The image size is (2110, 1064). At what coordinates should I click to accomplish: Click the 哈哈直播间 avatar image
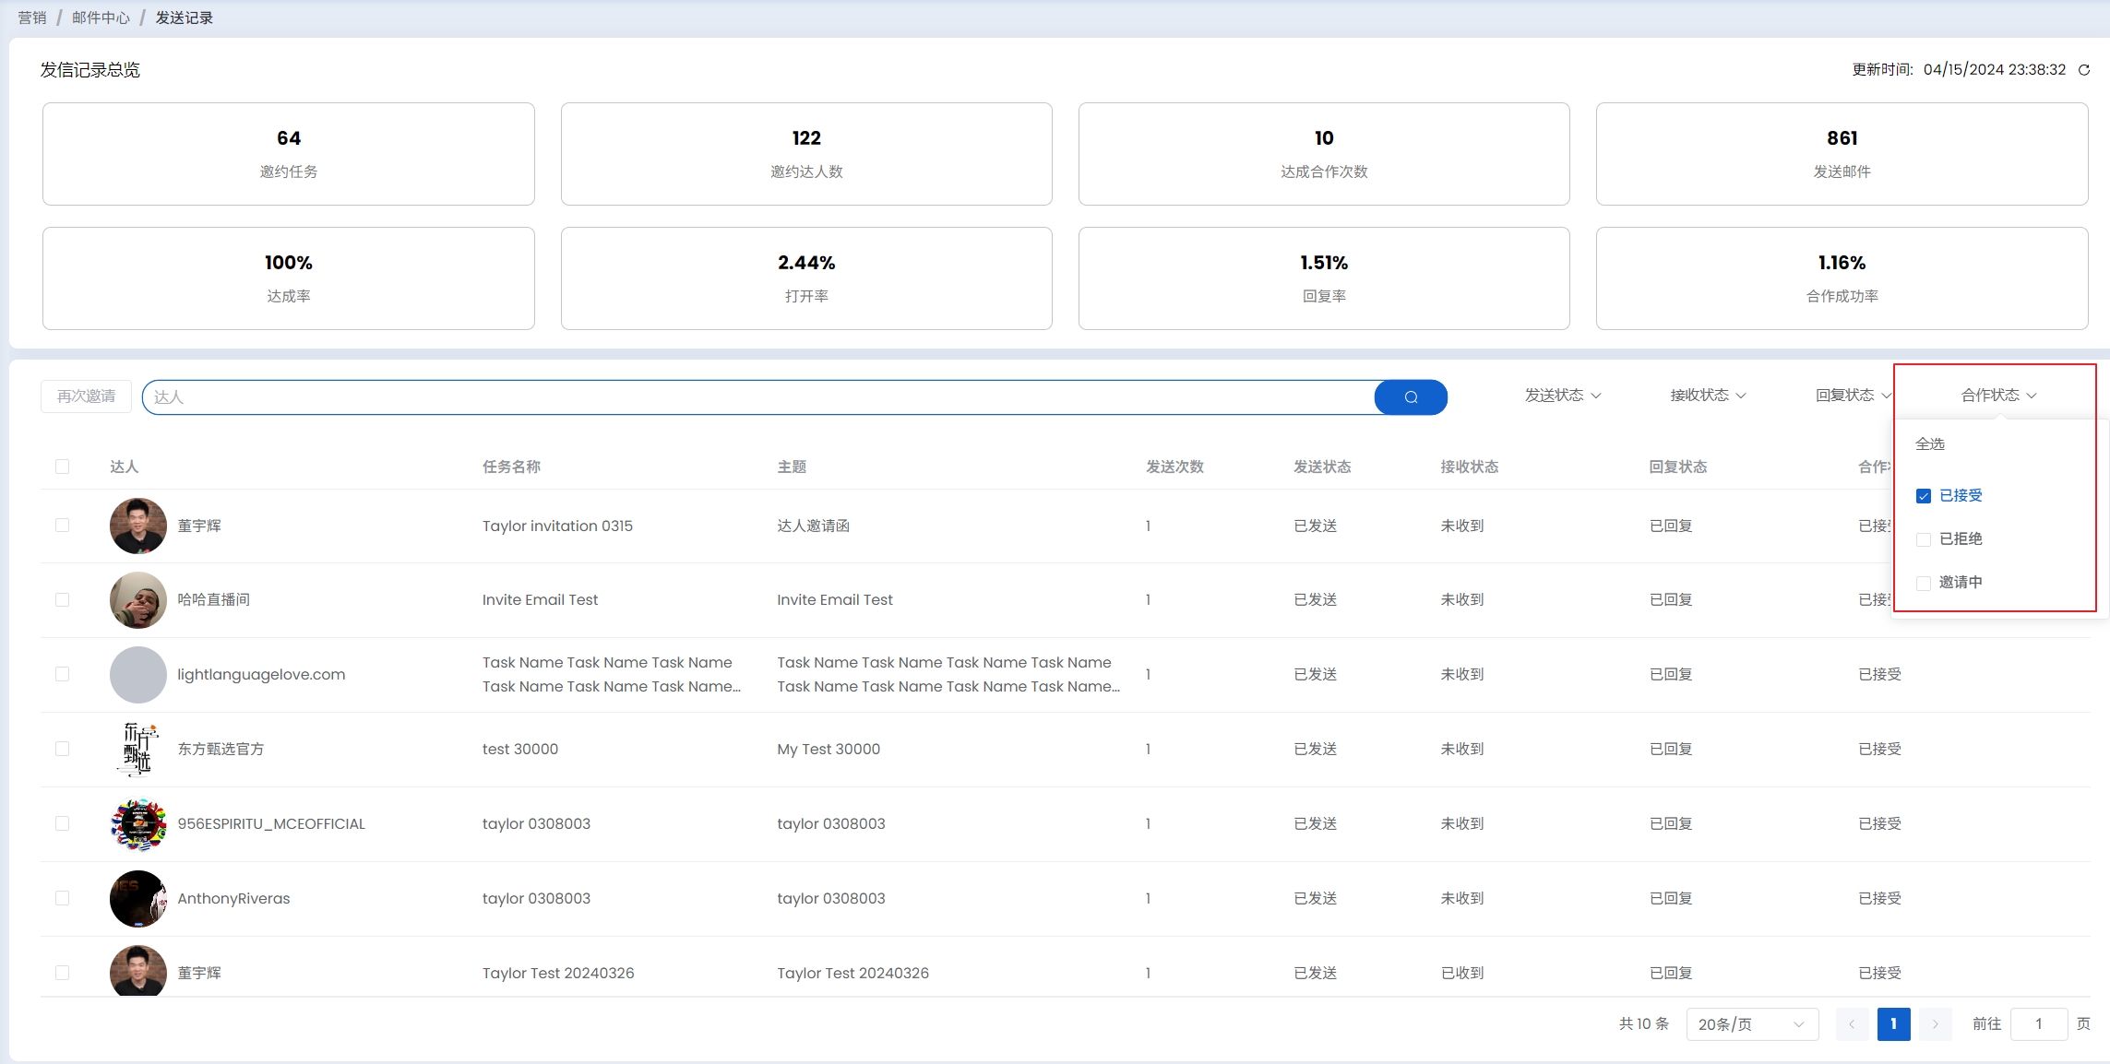(138, 599)
